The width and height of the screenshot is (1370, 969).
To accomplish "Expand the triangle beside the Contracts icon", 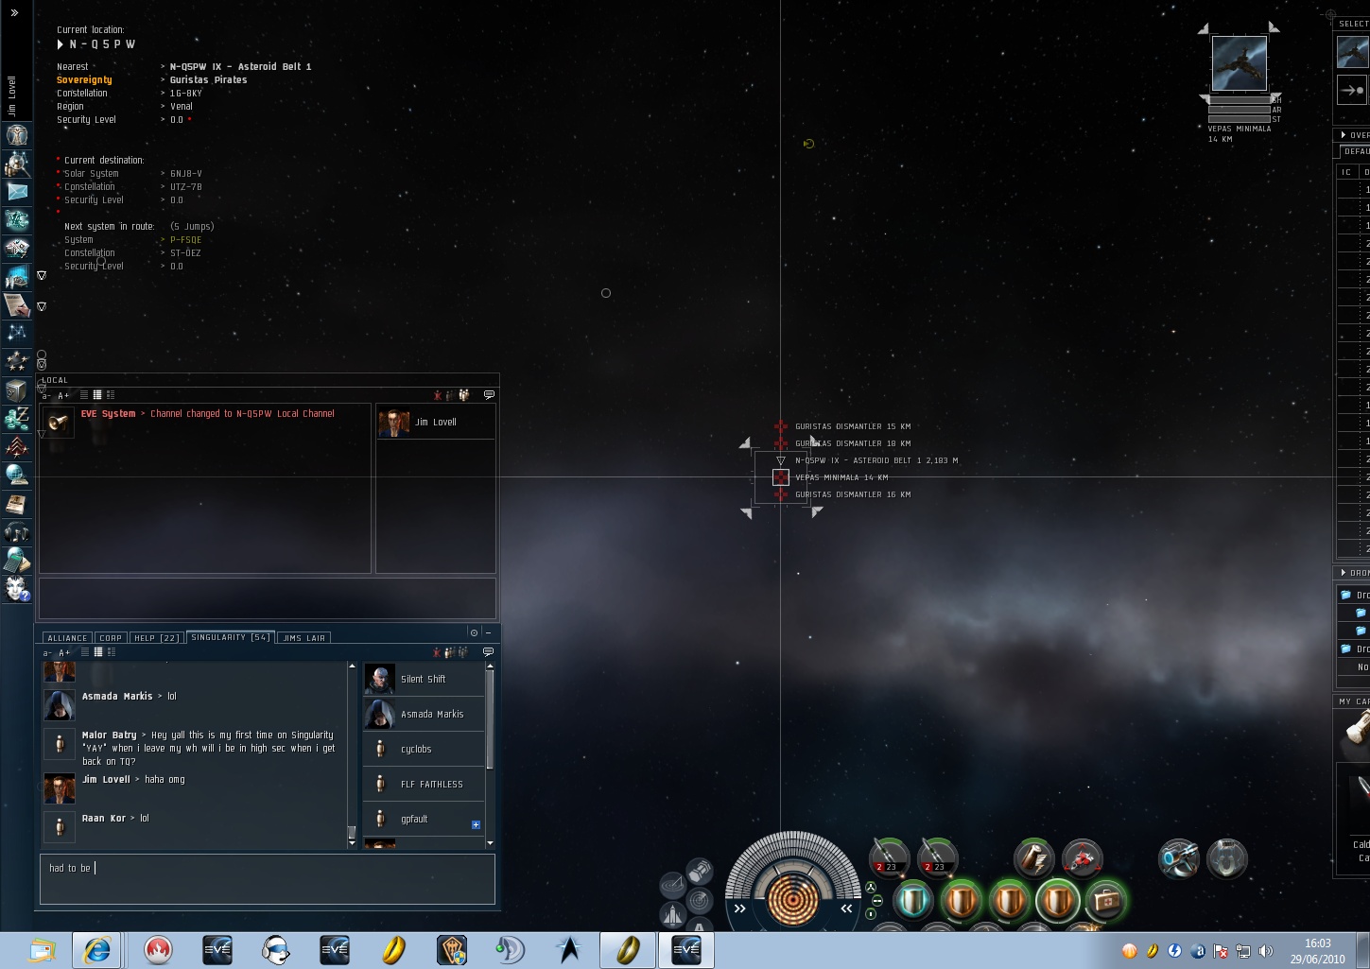I will (x=42, y=306).
